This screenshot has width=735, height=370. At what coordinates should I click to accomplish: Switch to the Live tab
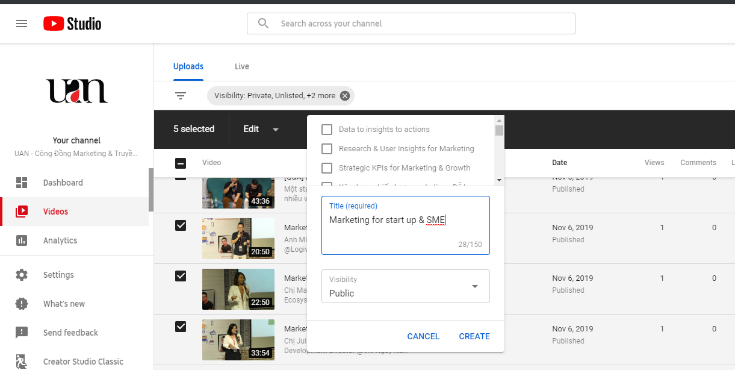pos(242,66)
